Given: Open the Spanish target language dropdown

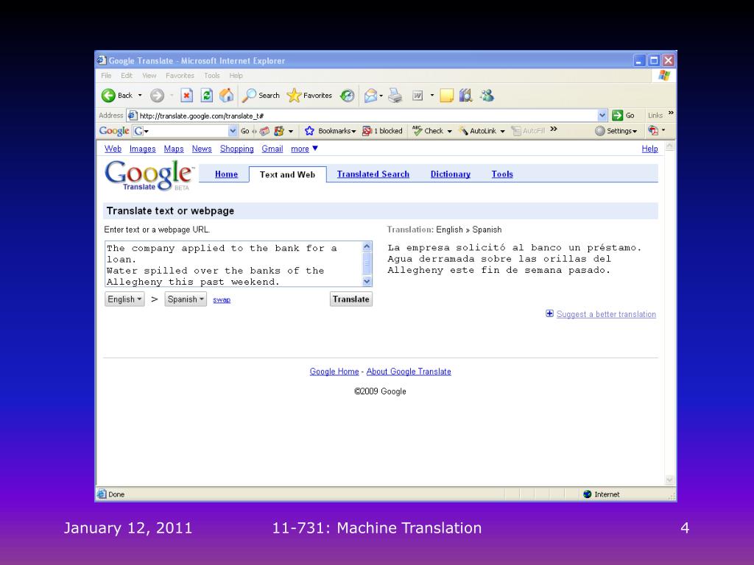Looking at the screenshot, I should pos(186,299).
